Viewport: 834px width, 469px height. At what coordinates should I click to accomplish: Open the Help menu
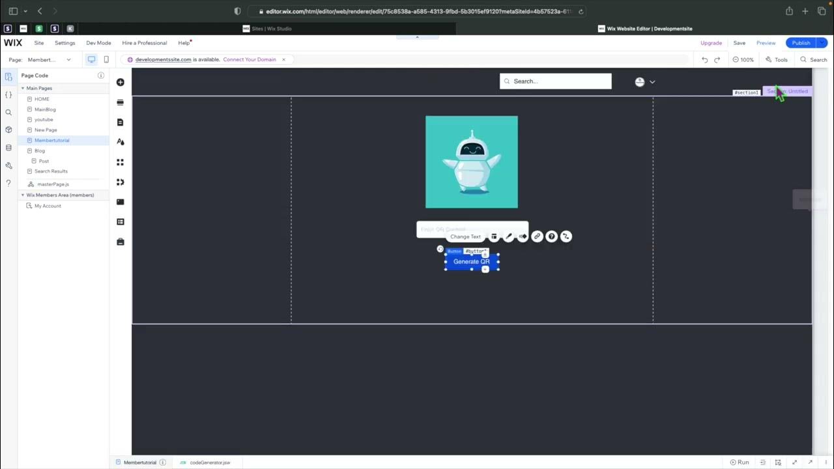point(184,43)
